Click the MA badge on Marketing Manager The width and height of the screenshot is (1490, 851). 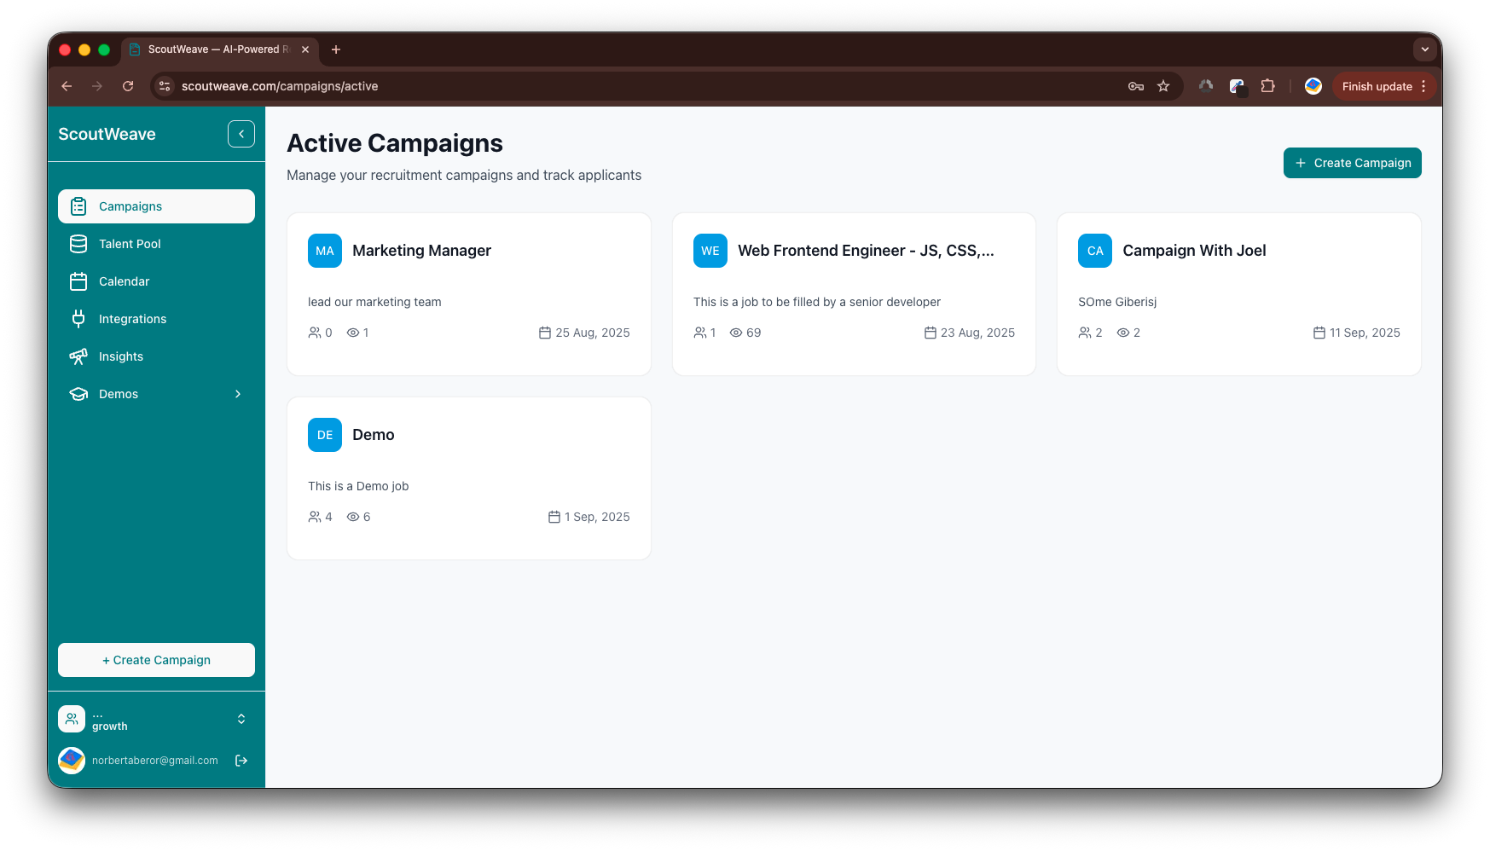tap(325, 251)
